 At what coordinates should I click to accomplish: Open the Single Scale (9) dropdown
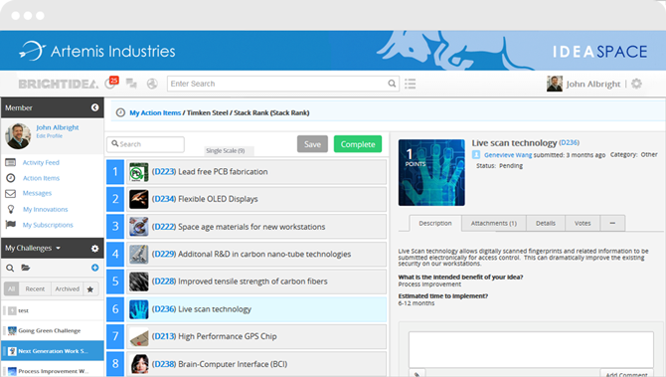(229, 151)
